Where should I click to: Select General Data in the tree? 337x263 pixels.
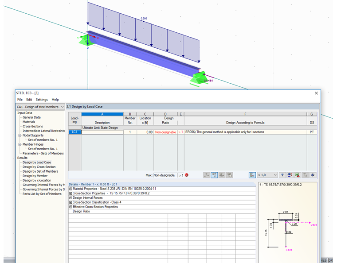pyautogui.click(x=31, y=117)
